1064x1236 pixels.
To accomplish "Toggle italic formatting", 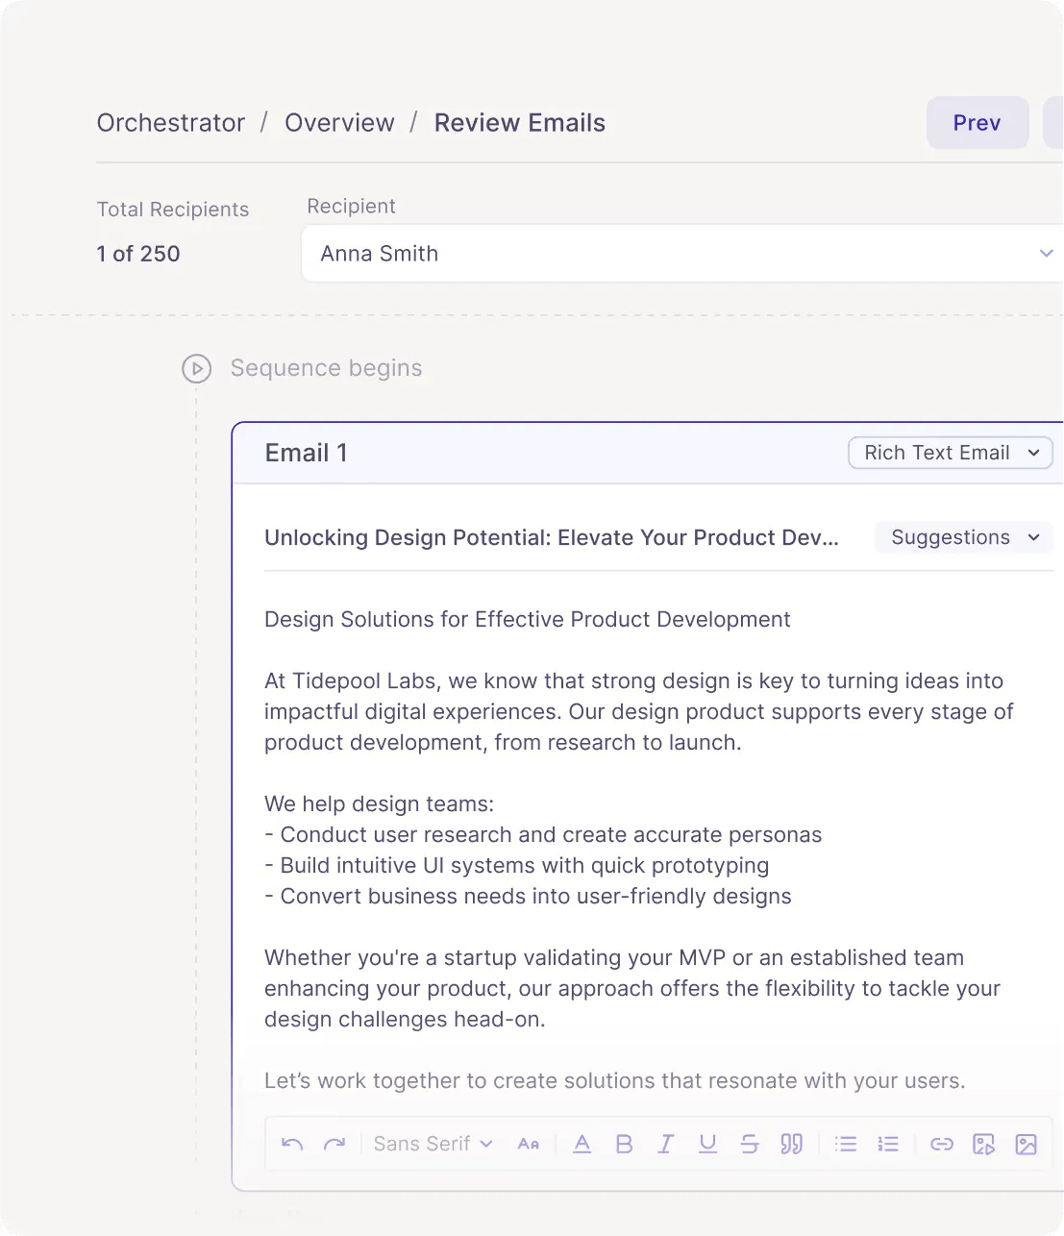I will click(x=665, y=1144).
